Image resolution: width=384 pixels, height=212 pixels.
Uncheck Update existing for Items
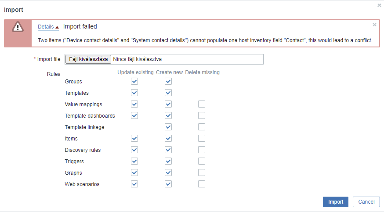coord(134,138)
